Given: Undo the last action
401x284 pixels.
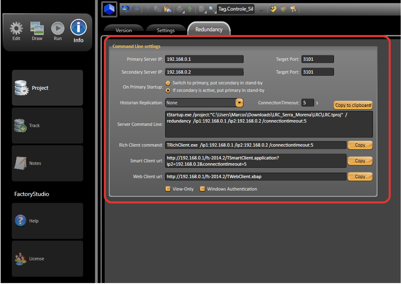Looking at the screenshot, I should [125, 9].
